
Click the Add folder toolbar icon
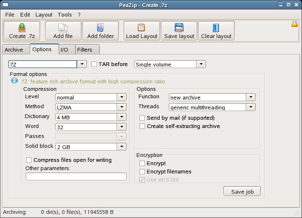coord(101,28)
